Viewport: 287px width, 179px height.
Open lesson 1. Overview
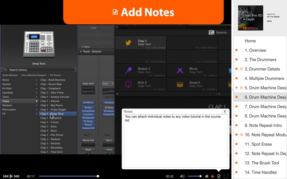(x=255, y=50)
